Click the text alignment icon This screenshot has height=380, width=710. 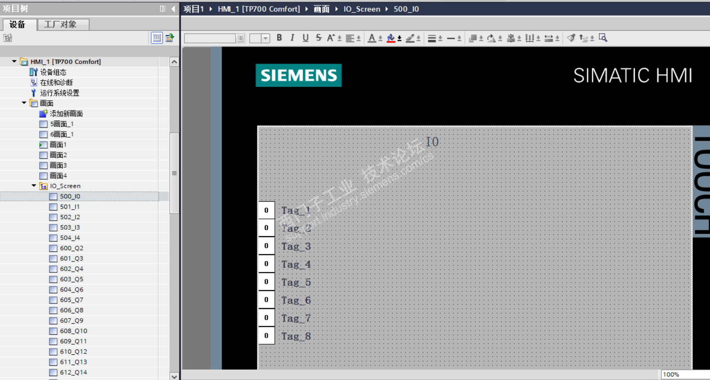tap(350, 38)
